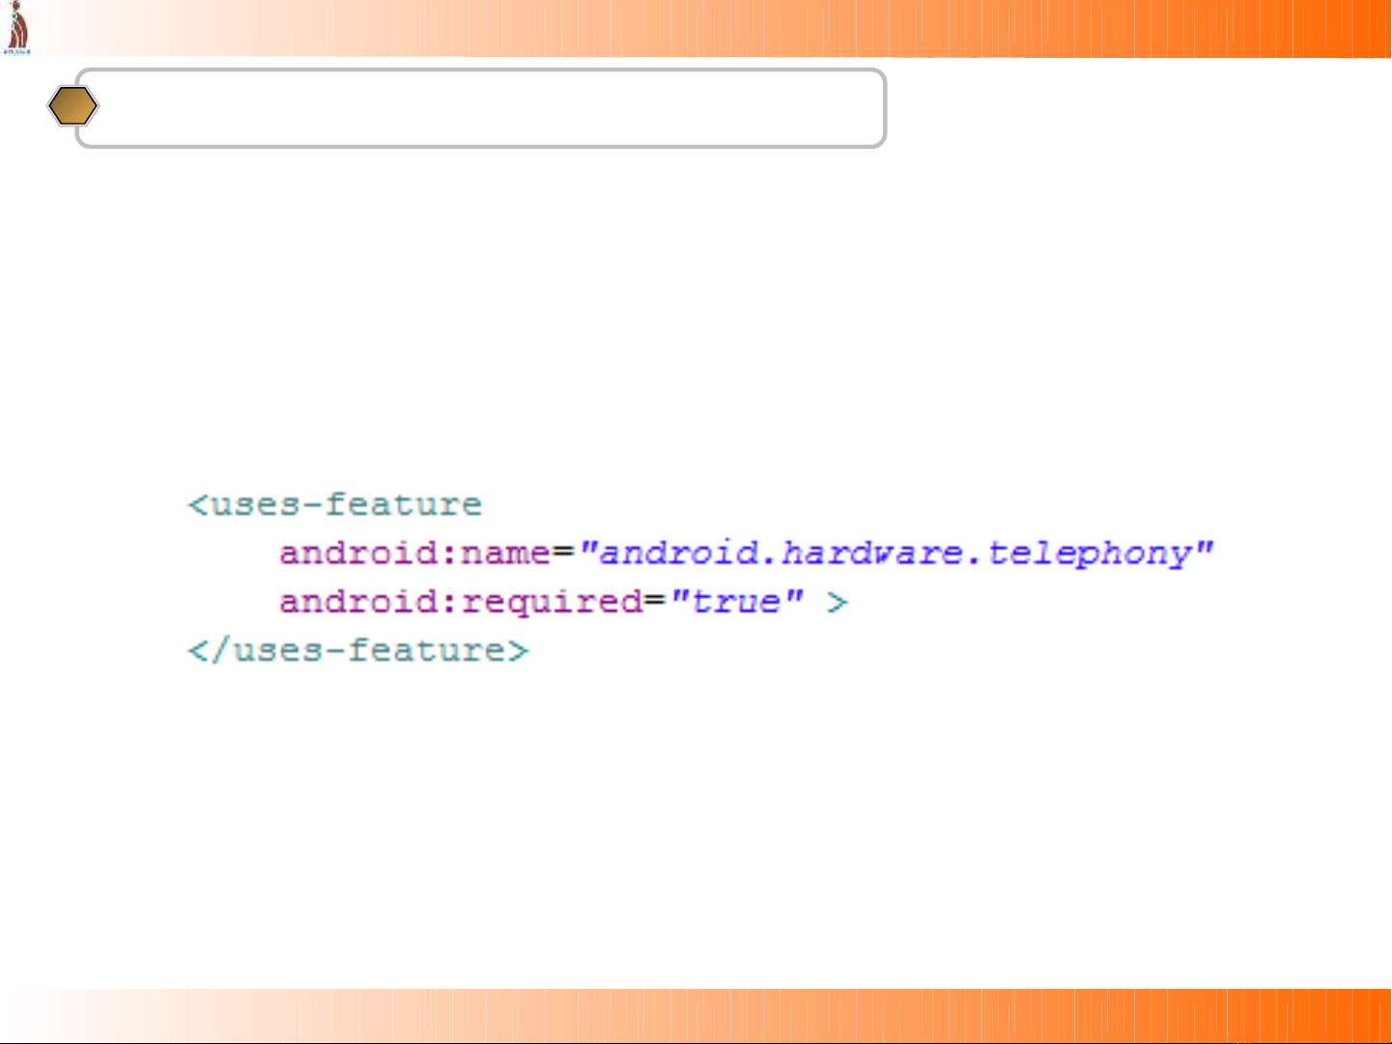
Task: Click the opening <uses-feature tag text
Action: (x=335, y=505)
